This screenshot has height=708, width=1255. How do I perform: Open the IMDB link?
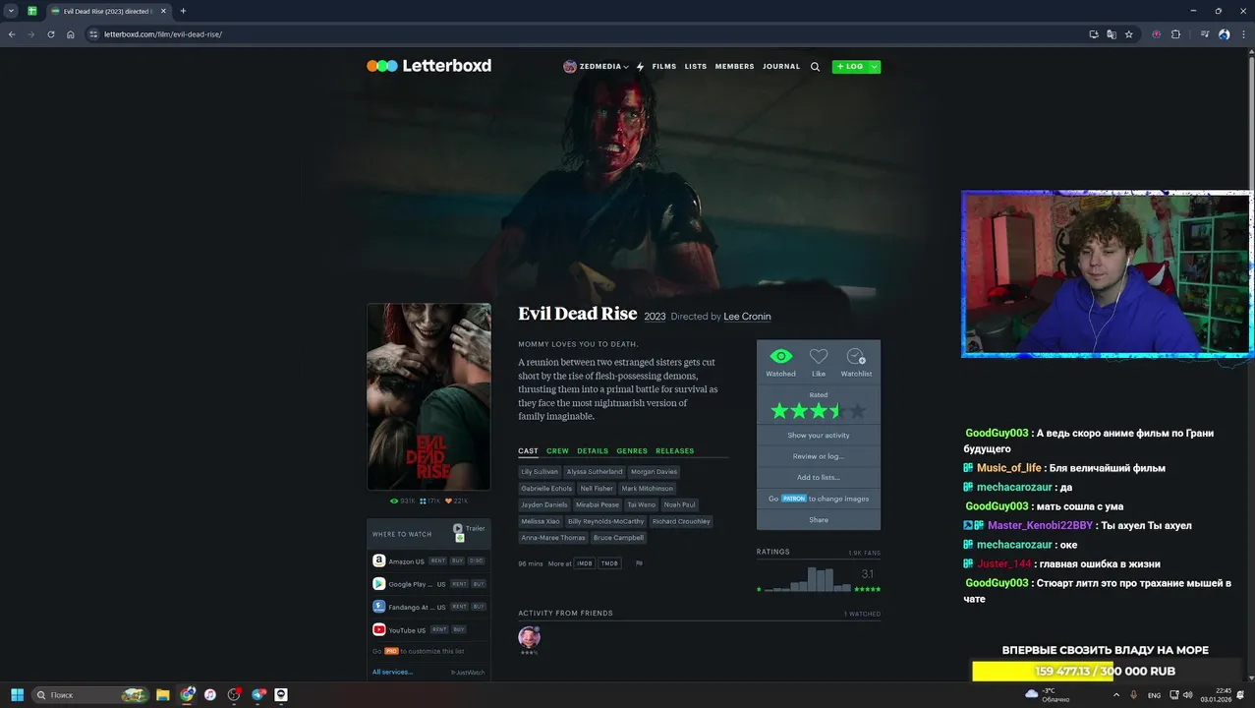click(585, 563)
